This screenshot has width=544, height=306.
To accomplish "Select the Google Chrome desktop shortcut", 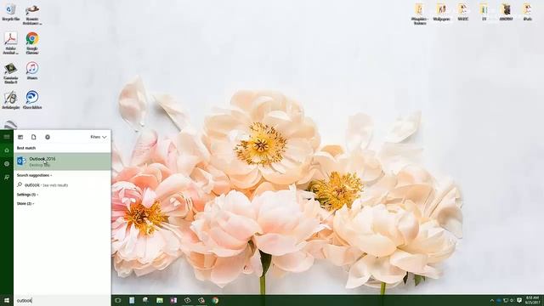I will pyautogui.click(x=32, y=43).
